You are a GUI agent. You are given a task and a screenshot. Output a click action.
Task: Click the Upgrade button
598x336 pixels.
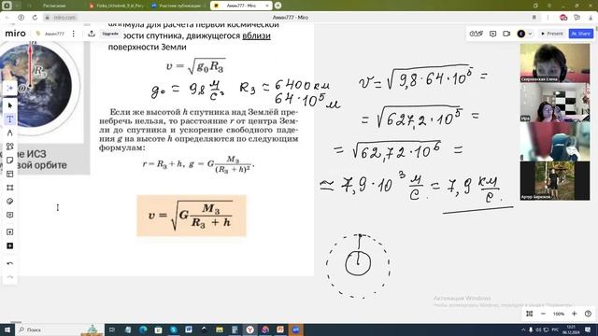point(110,34)
